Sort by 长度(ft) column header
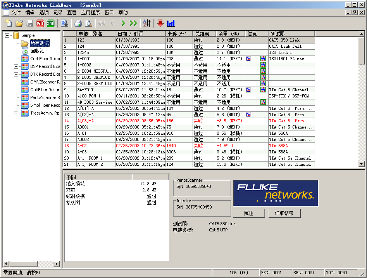The height and width of the screenshot is (278, 367). 179,34
